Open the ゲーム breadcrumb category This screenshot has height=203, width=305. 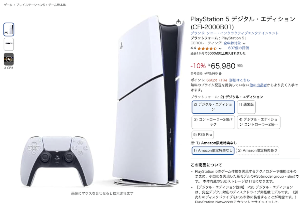point(8,5)
